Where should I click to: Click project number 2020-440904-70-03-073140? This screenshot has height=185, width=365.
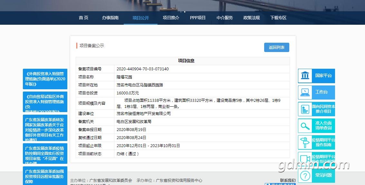click(x=143, y=69)
